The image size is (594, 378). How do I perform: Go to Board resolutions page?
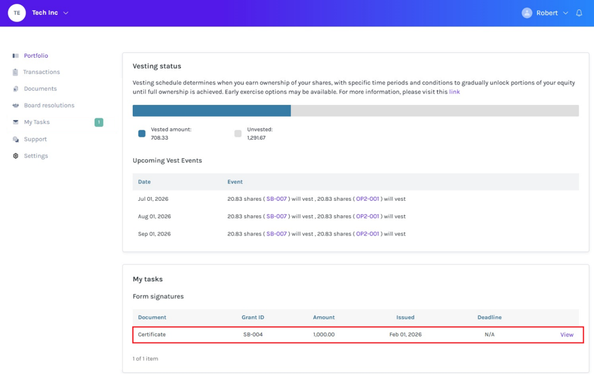click(x=49, y=105)
